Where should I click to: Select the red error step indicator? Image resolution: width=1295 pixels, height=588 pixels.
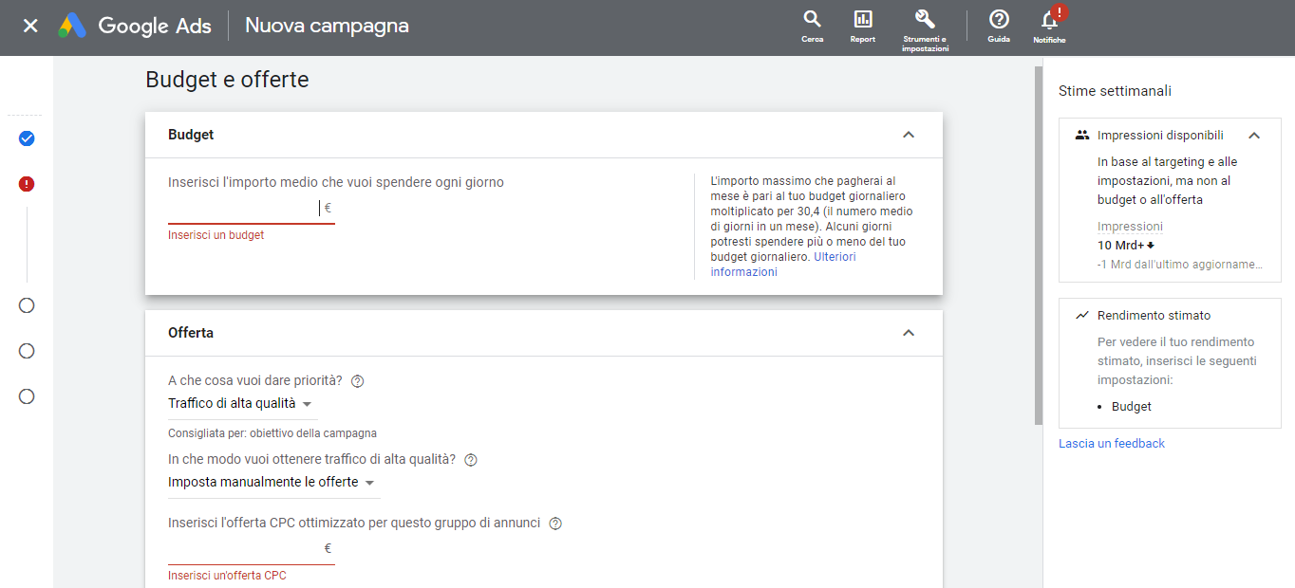(x=27, y=184)
